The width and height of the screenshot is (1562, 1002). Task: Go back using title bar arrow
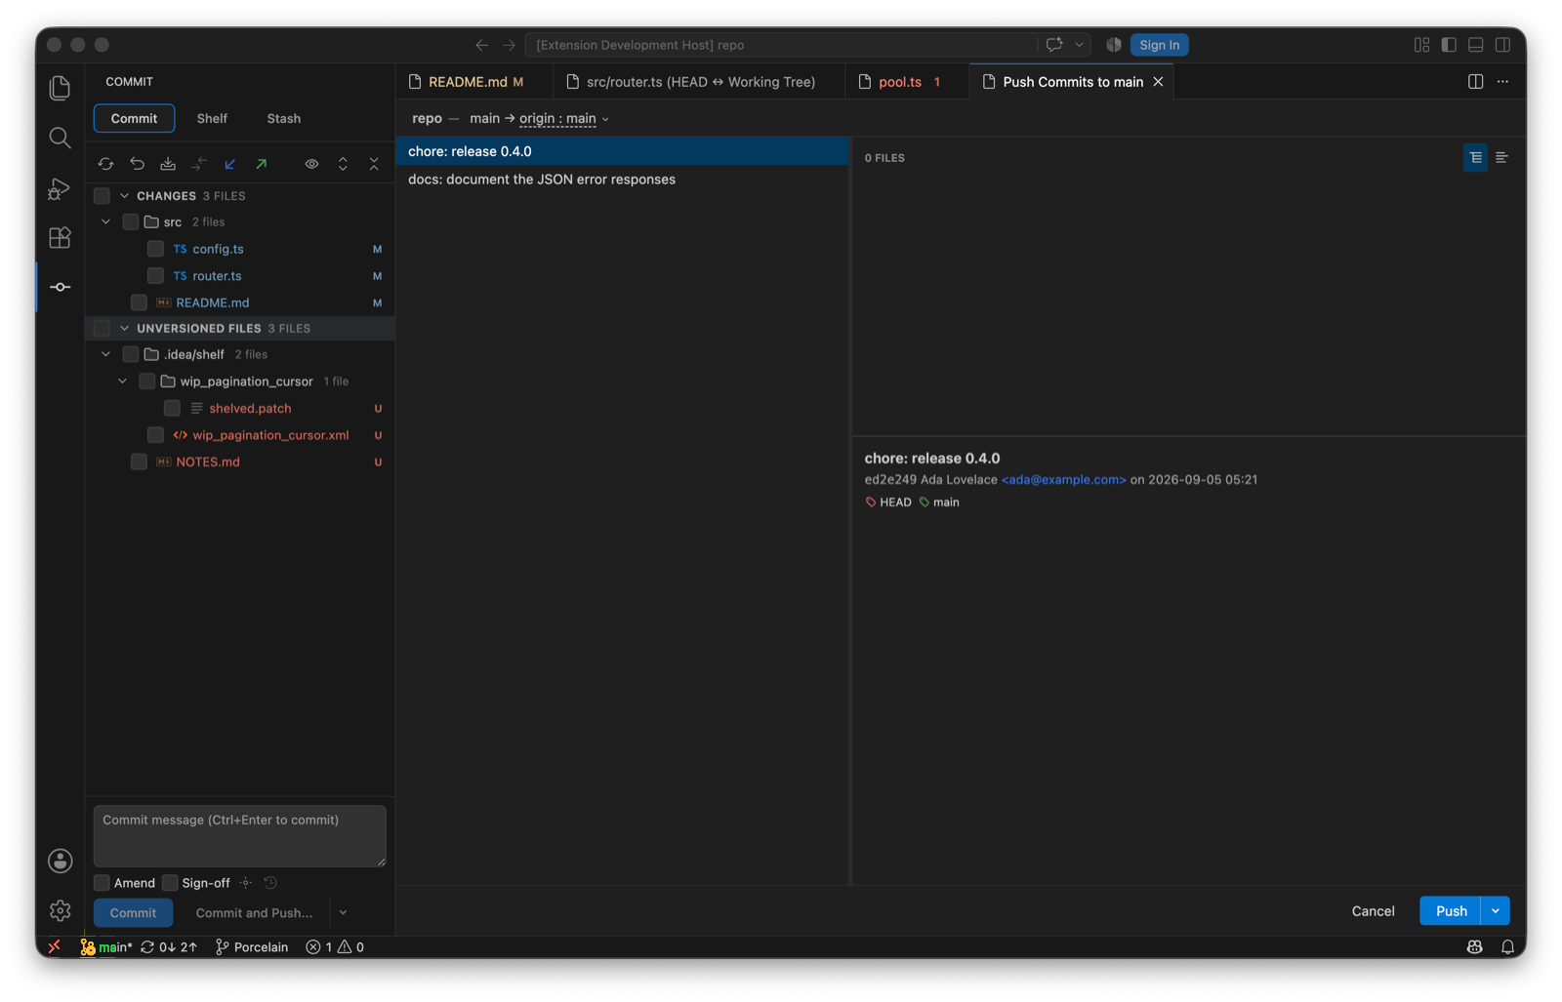[481, 45]
